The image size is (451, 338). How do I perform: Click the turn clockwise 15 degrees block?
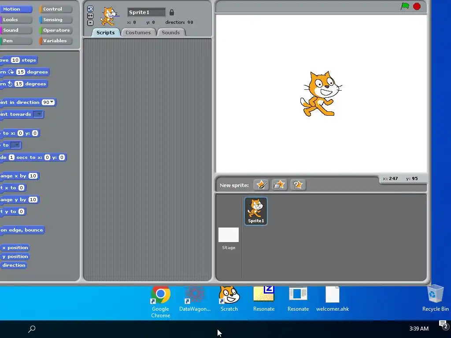click(x=25, y=72)
